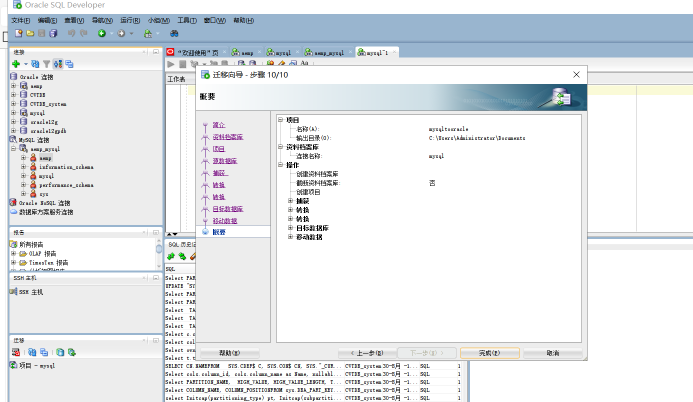Expand the aemp Oracle connection node

coord(13,86)
